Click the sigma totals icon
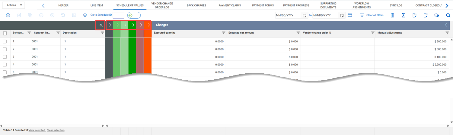This screenshot has width=453, height=135. pos(404,15)
